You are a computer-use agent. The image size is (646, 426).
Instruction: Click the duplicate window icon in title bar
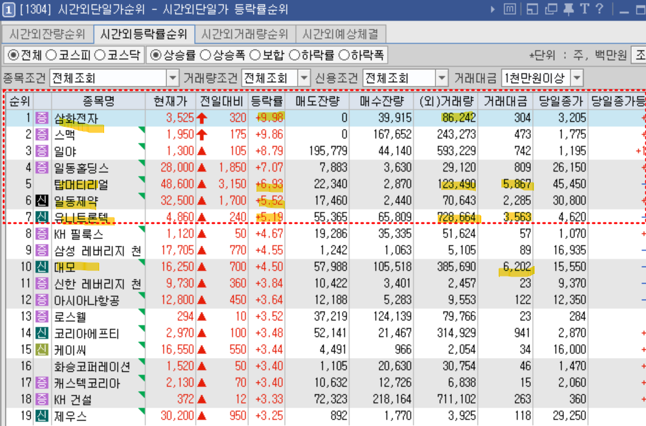(x=551, y=9)
